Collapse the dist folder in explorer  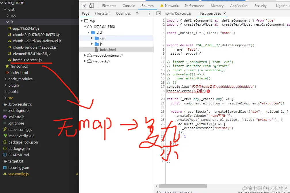[x=5, y=9]
